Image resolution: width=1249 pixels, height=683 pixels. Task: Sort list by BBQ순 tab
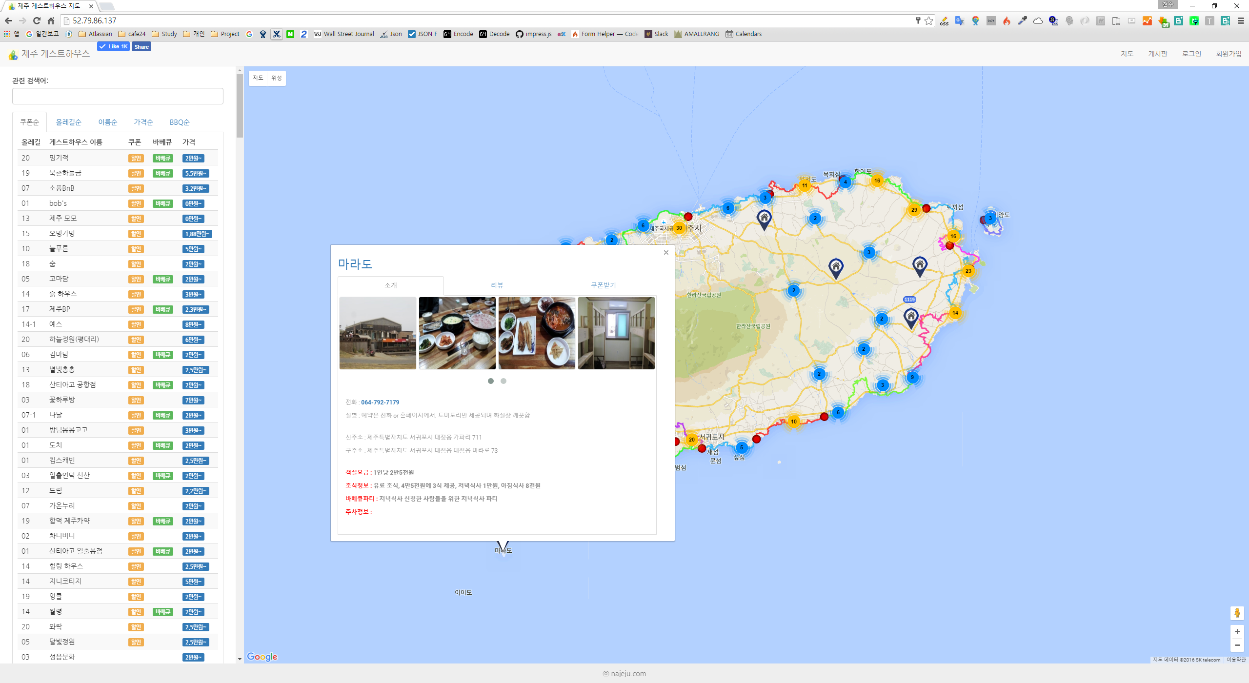point(180,122)
